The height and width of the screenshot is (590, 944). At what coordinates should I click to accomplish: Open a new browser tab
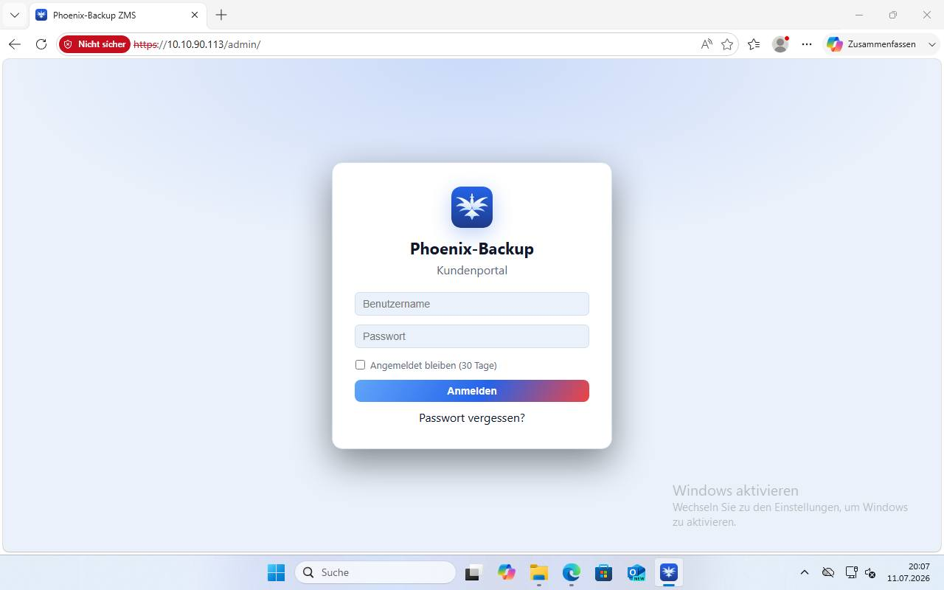[221, 15]
